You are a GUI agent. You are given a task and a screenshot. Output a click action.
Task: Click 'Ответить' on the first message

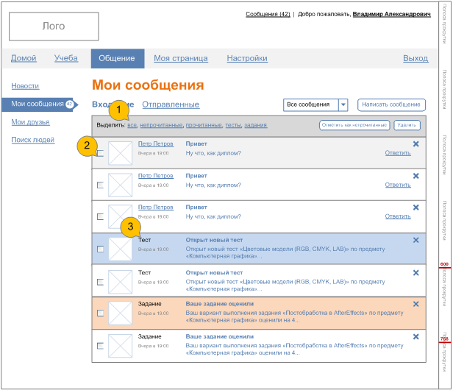(398, 153)
